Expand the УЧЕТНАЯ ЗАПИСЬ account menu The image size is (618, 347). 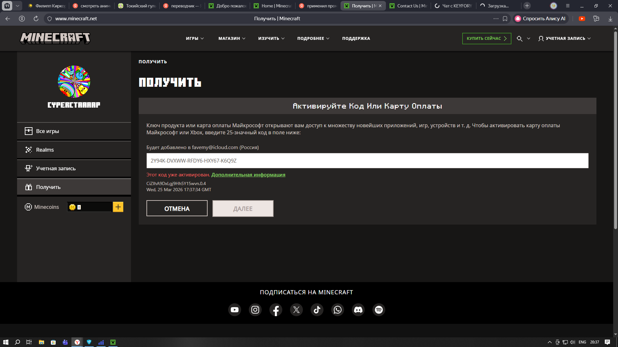tap(565, 39)
